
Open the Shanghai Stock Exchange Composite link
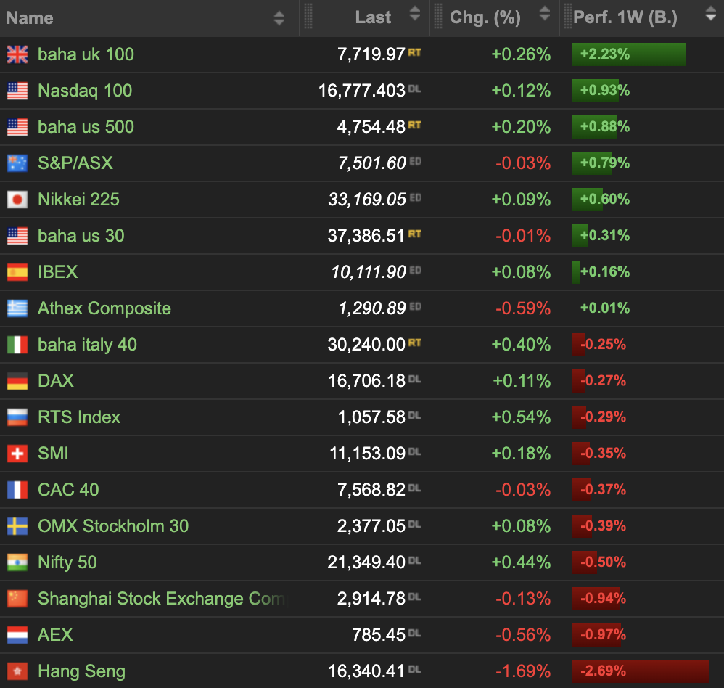[163, 599]
